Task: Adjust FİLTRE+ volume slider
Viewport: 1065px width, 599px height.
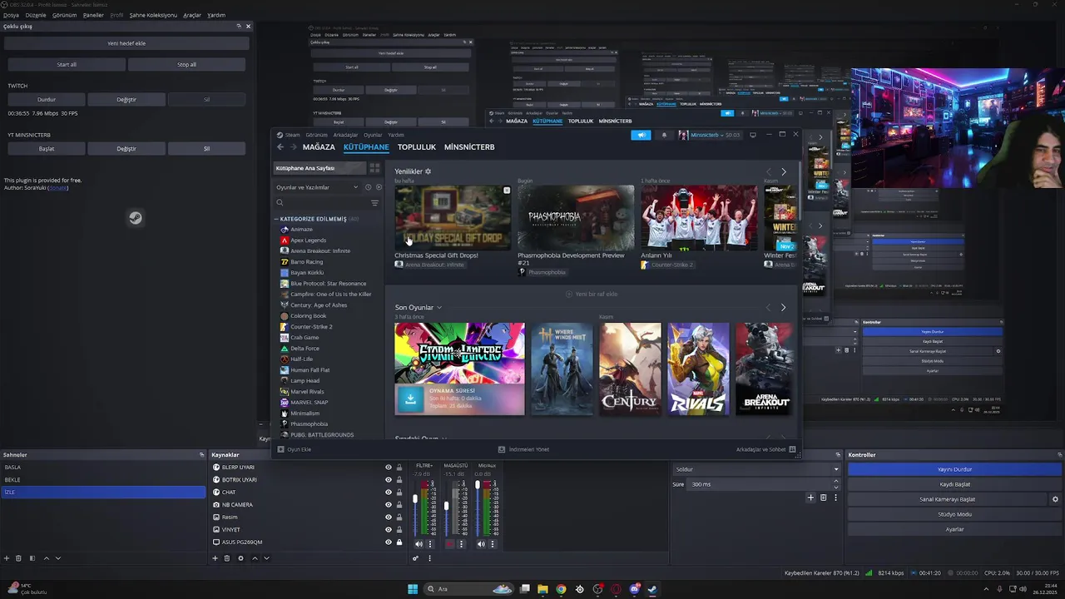Action: pos(415,499)
